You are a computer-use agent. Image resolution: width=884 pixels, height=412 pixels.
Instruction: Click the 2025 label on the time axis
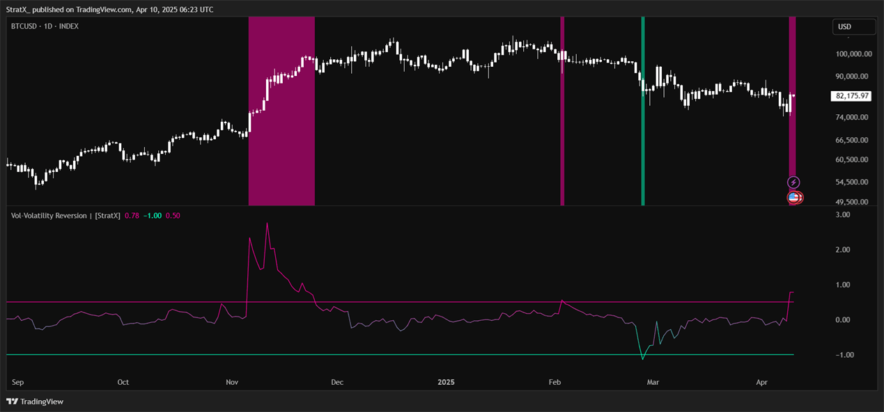pos(446,382)
